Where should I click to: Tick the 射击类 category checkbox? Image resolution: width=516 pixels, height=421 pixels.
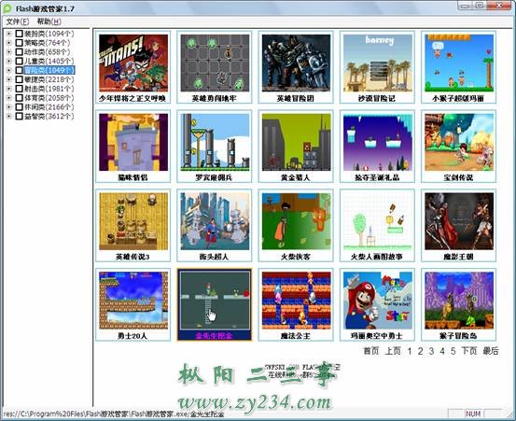click(x=19, y=89)
